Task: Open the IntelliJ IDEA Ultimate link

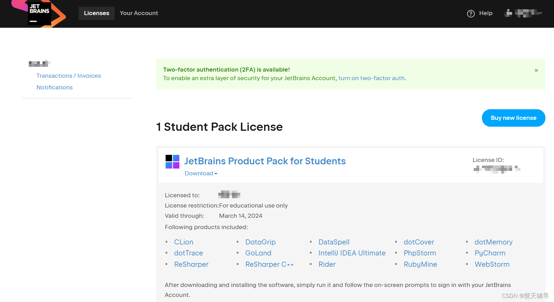Action: [x=352, y=253]
